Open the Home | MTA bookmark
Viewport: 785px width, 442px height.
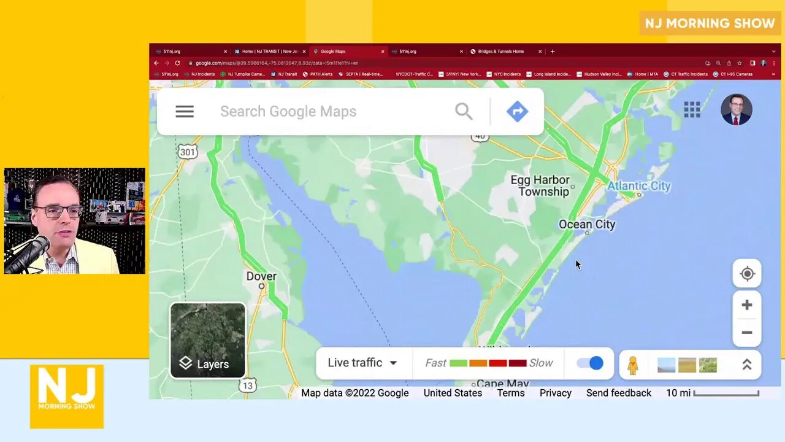[x=642, y=74]
